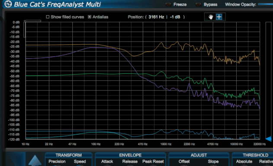The height and width of the screenshot is (166, 273).
Task: Click the Offset label
Action: pyautogui.click(x=184, y=162)
